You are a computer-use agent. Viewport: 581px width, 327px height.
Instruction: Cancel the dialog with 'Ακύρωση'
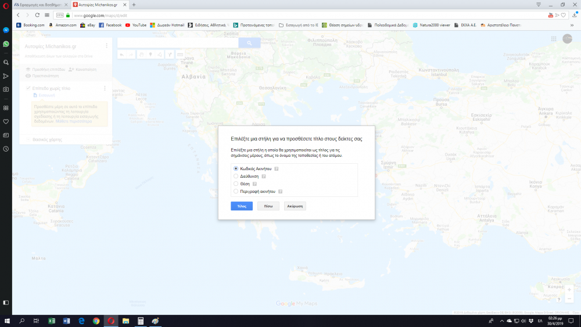pyautogui.click(x=295, y=206)
